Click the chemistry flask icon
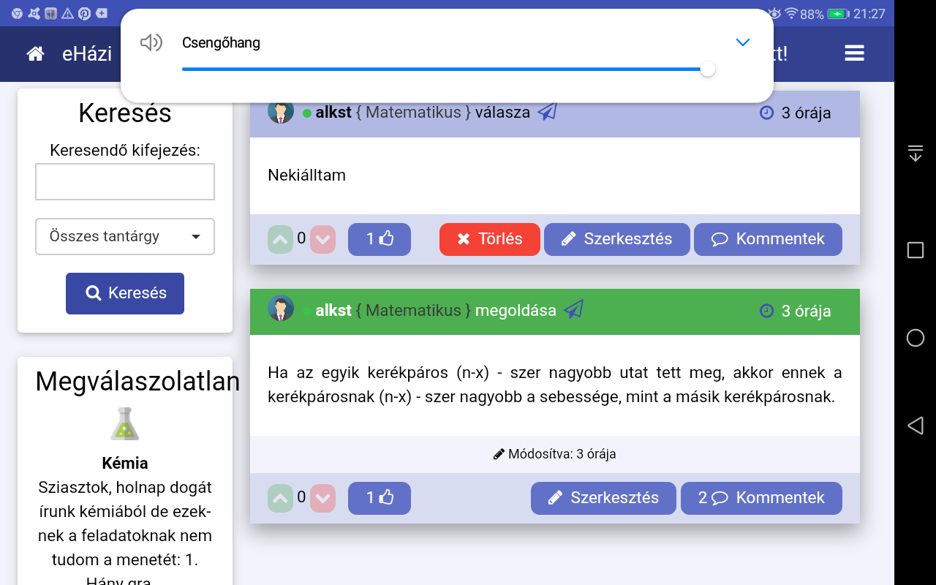The width and height of the screenshot is (936, 585). pyautogui.click(x=125, y=424)
